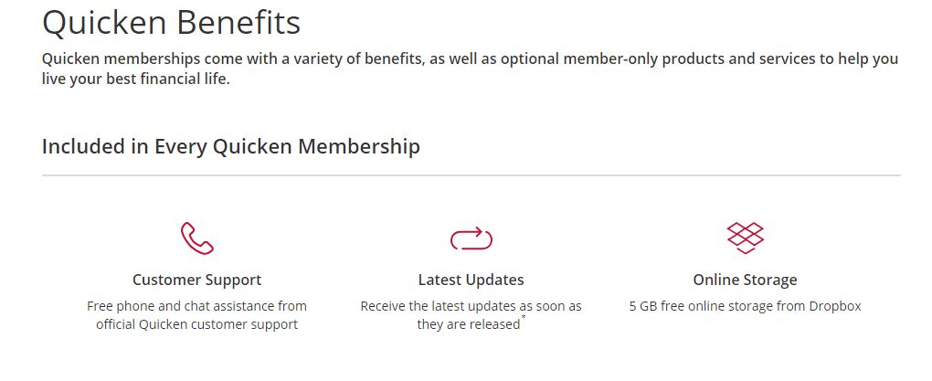Screen dimensions: 932x381
Task: Click the 'they are released' text
Action: (469, 324)
